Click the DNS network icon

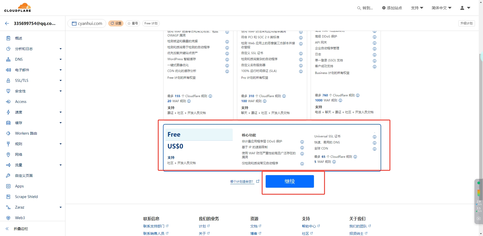8,59
